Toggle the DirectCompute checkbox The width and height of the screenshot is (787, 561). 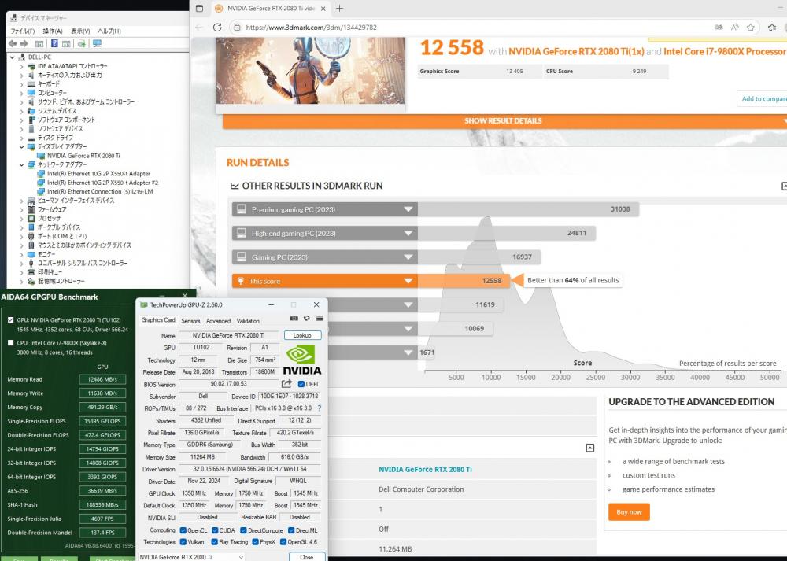point(243,530)
